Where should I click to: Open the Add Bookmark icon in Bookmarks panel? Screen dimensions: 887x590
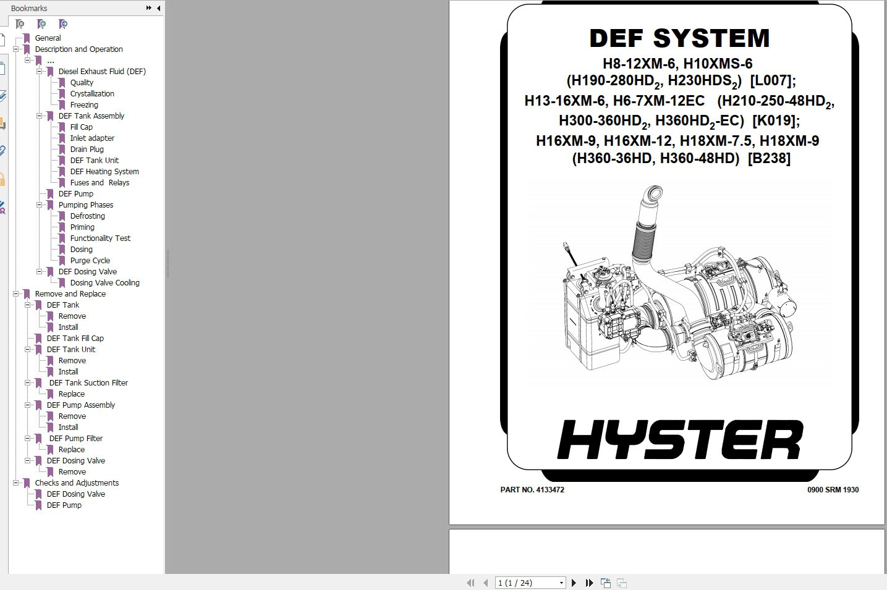coord(41,23)
